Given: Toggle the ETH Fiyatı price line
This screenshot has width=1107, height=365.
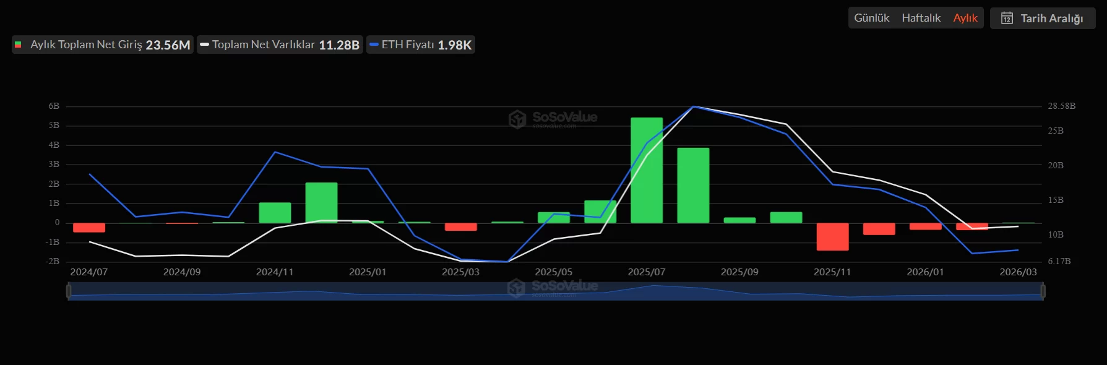Looking at the screenshot, I should pyautogui.click(x=421, y=45).
